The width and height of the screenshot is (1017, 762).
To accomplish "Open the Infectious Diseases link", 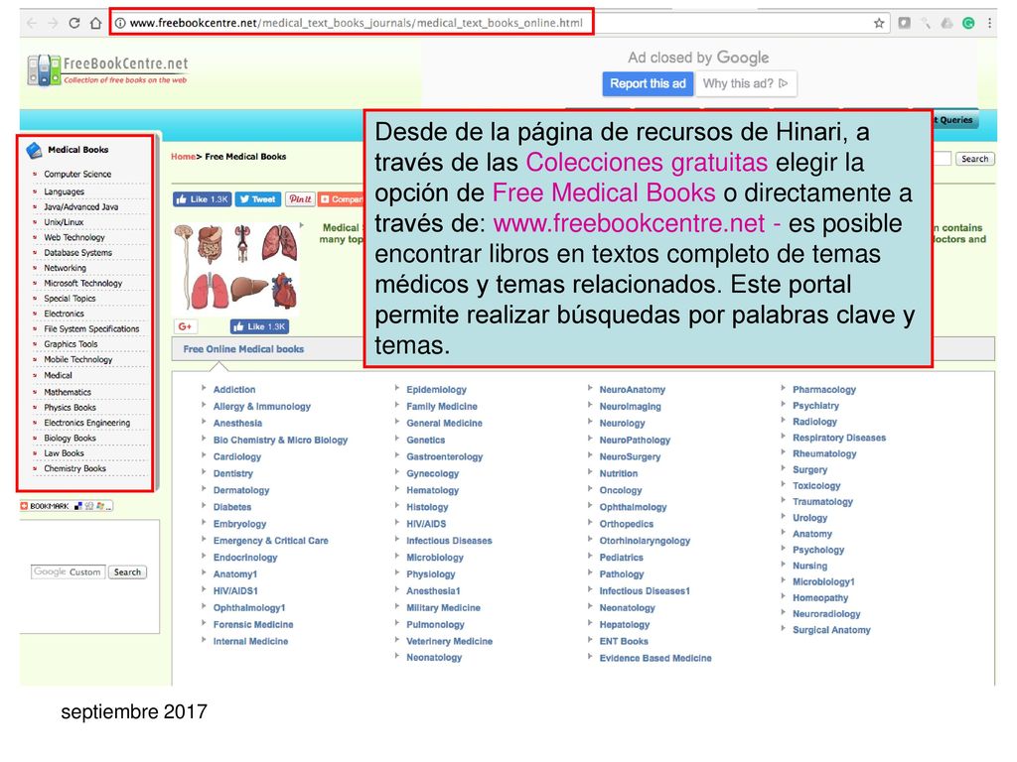I will click(x=449, y=541).
